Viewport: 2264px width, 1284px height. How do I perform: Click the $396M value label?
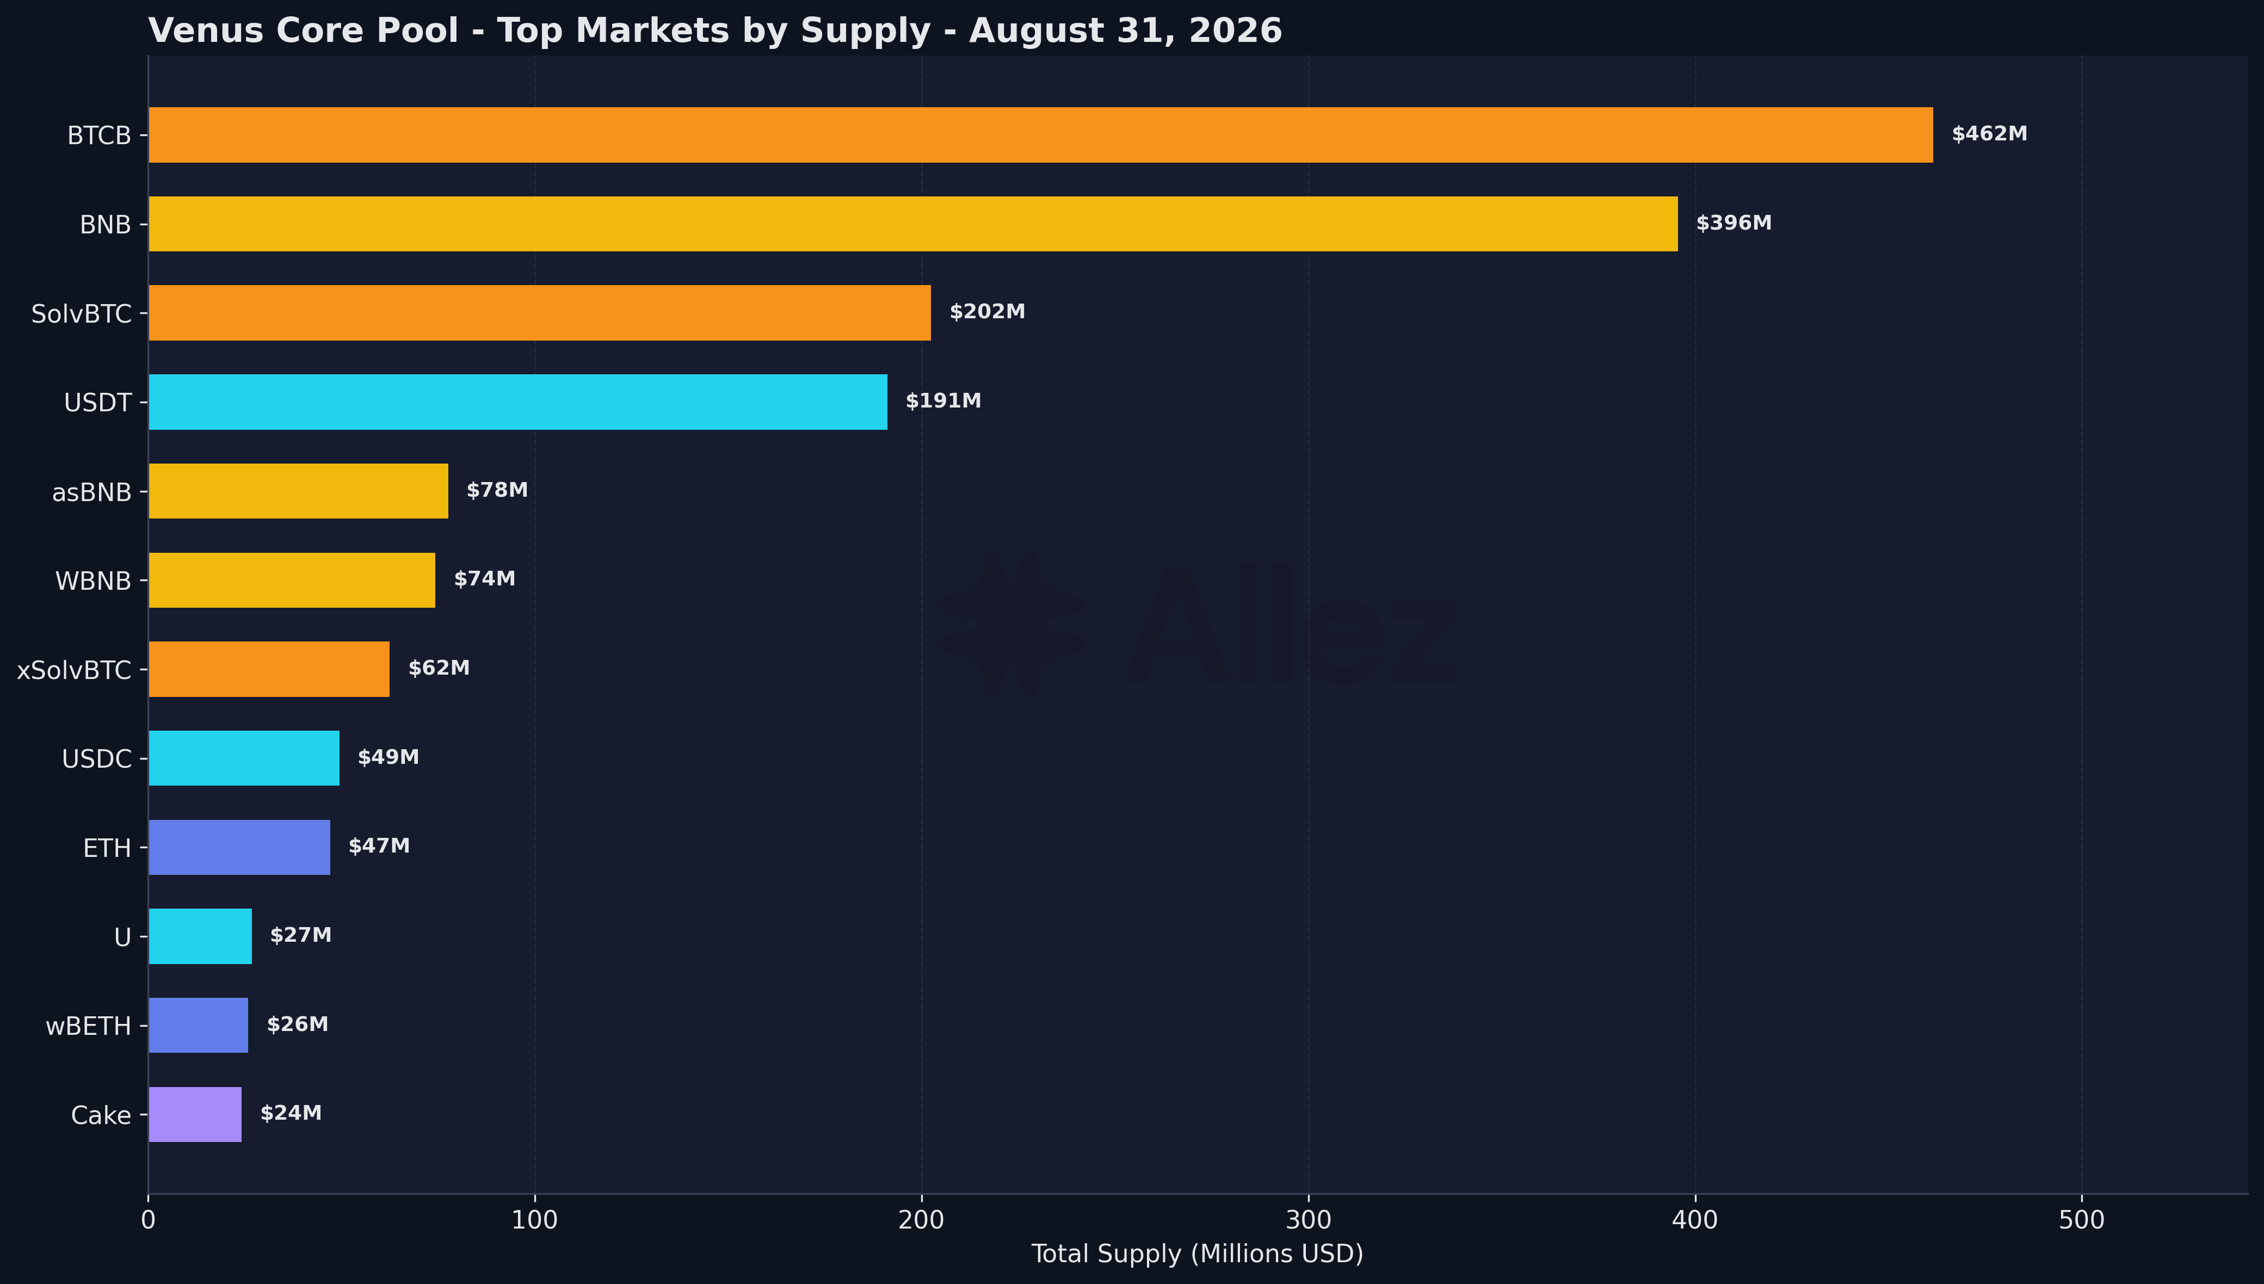(1734, 223)
